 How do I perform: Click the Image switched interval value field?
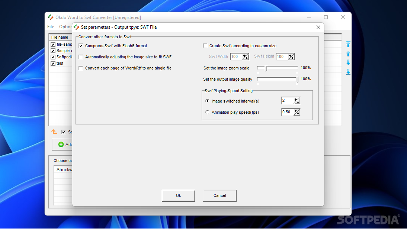[x=288, y=101]
